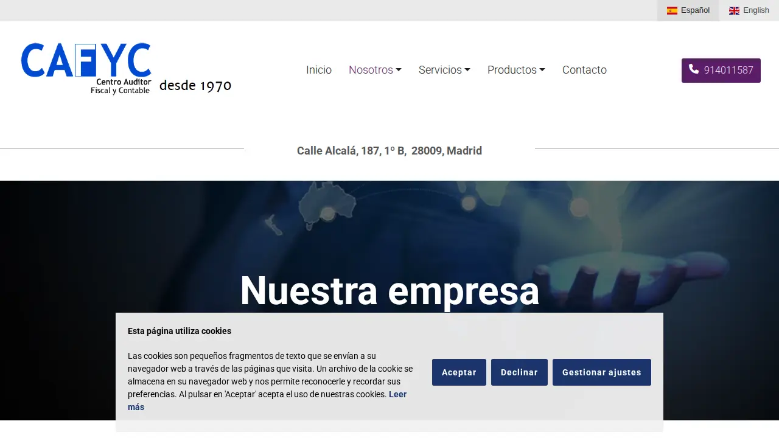779x438 pixels.
Task: Click the 'Esta página utiliza cookies' title
Action: 180,331
